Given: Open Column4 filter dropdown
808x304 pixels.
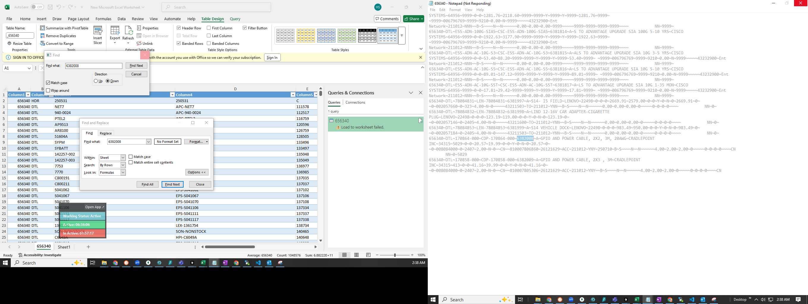Looking at the screenshot, I should point(293,95).
